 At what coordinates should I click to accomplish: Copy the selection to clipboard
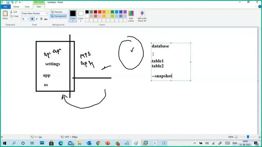pos(14,16)
